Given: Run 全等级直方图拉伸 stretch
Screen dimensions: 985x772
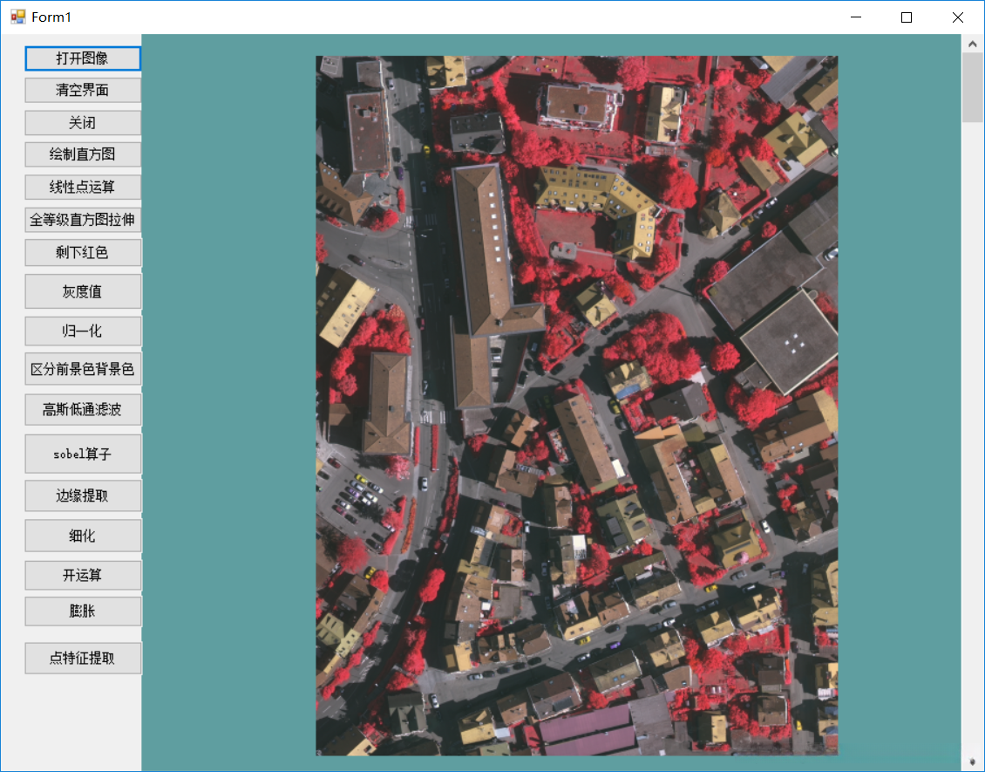Looking at the screenshot, I should pos(83,220).
